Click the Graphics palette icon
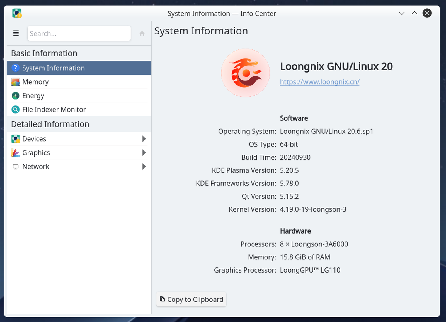This screenshot has height=322, width=446. pos(15,152)
